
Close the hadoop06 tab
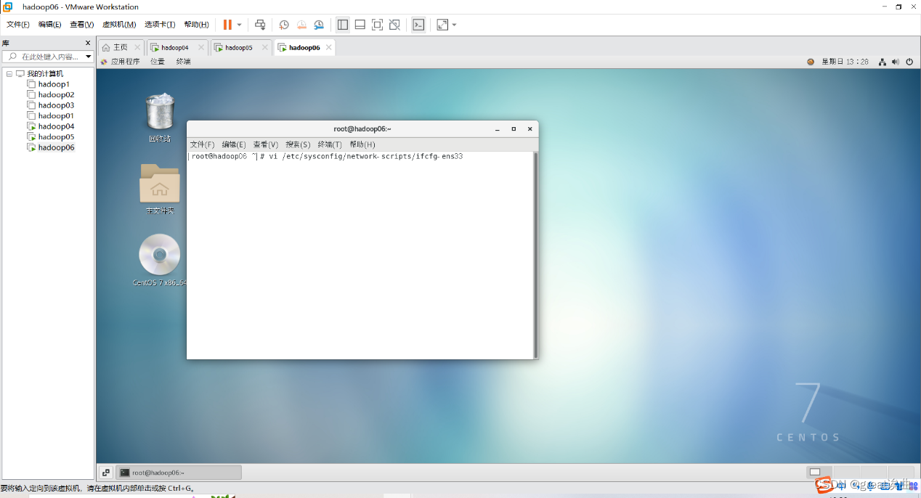(x=328, y=47)
